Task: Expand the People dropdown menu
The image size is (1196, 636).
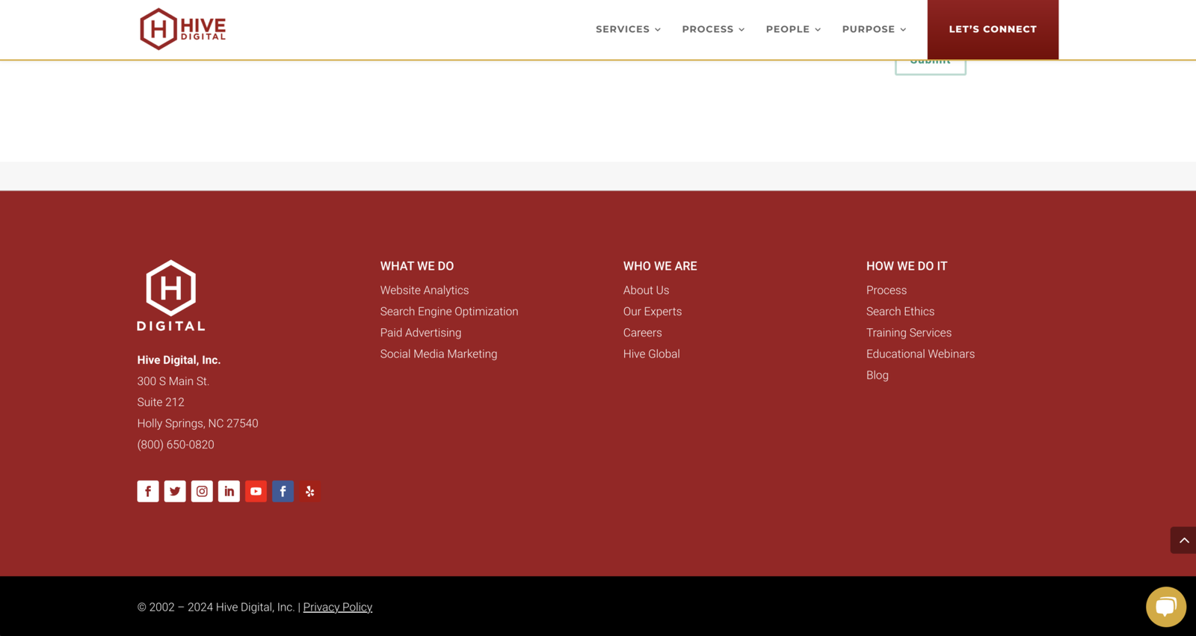Action: (x=793, y=29)
